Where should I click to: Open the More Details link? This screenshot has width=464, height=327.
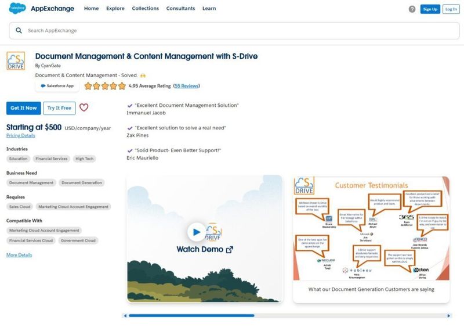19,255
